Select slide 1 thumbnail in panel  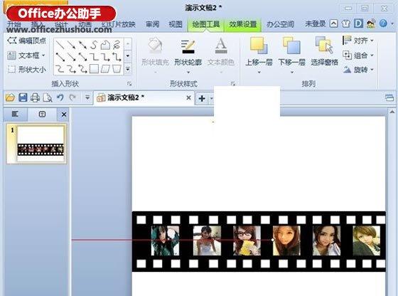click(40, 144)
